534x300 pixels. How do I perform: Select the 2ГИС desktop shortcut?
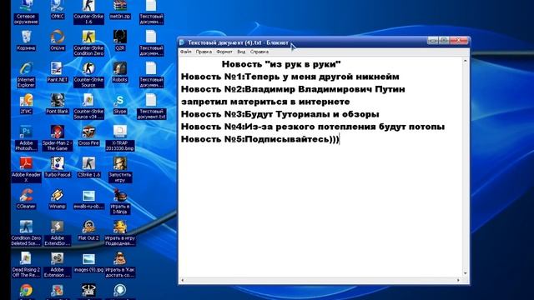(x=26, y=104)
